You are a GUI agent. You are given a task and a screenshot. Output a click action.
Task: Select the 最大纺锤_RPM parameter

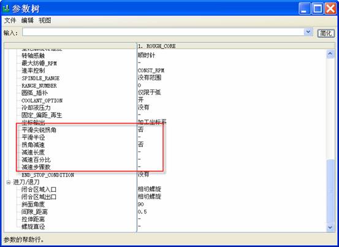39,63
